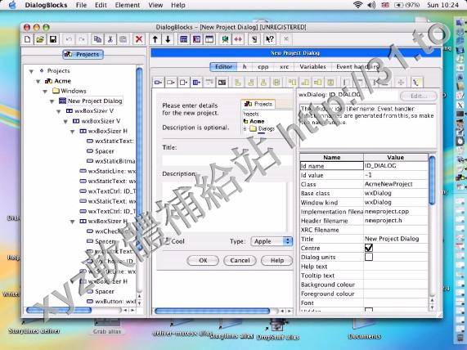
Task: Open the File menu
Action: click(x=81, y=5)
